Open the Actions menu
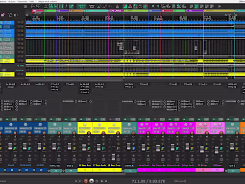Image resolution: width=245 pixels, height=184 pixels. click(12, 1)
